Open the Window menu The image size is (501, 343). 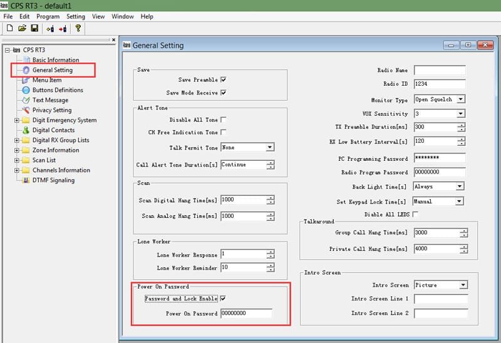coord(122,17)
